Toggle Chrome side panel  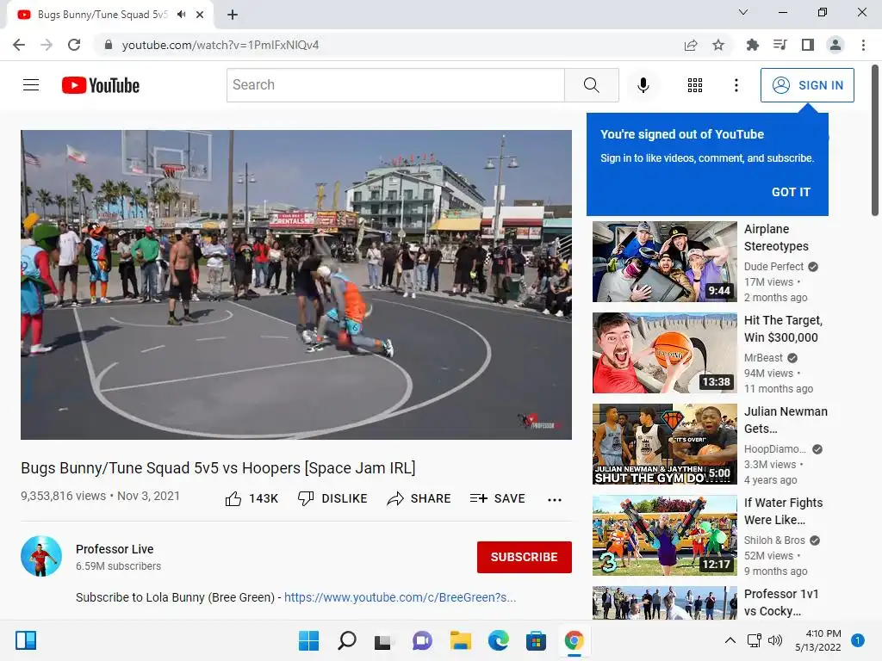[x=808, y=45]
